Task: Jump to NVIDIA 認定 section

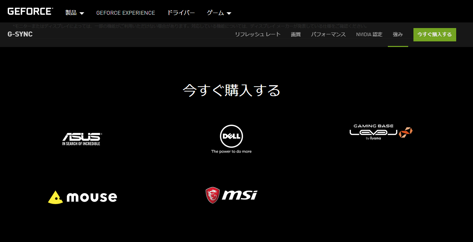Action: click(x=369, y=34)
